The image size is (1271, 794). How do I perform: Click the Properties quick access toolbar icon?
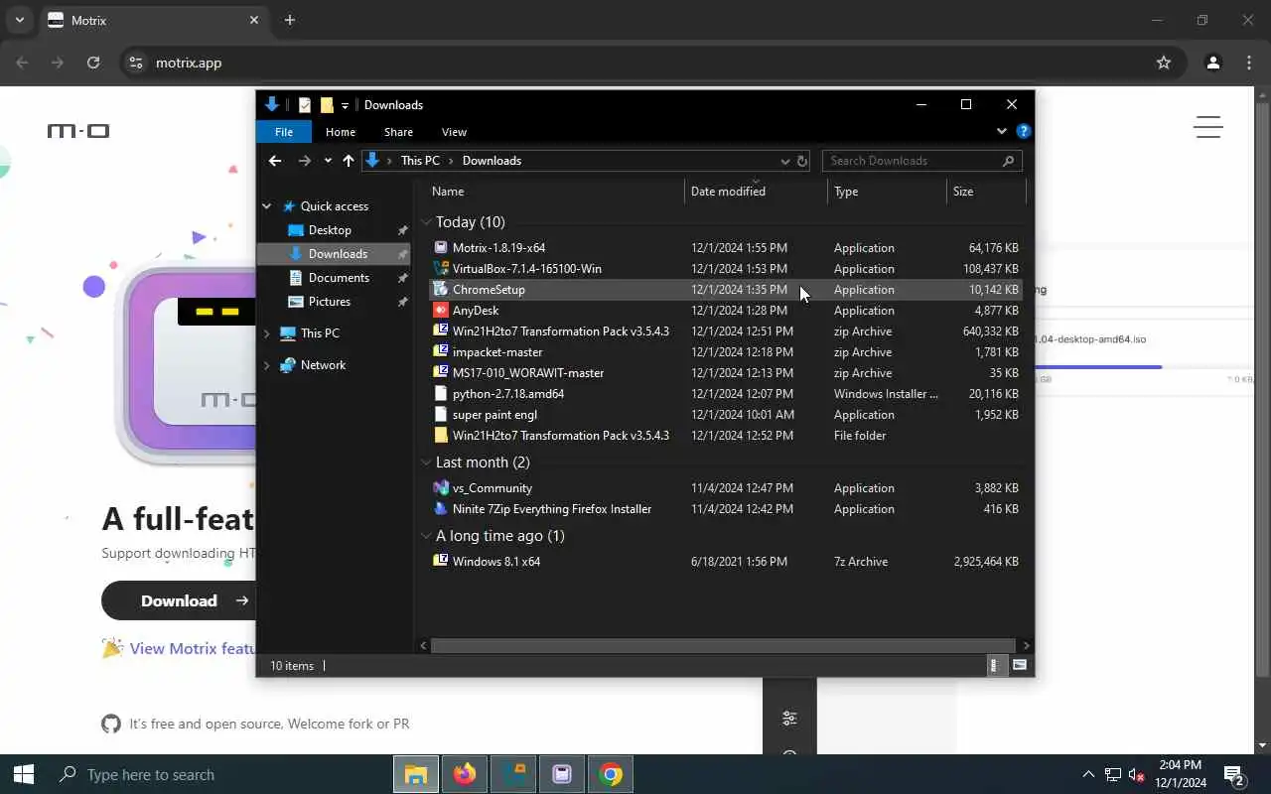[305, 105]
